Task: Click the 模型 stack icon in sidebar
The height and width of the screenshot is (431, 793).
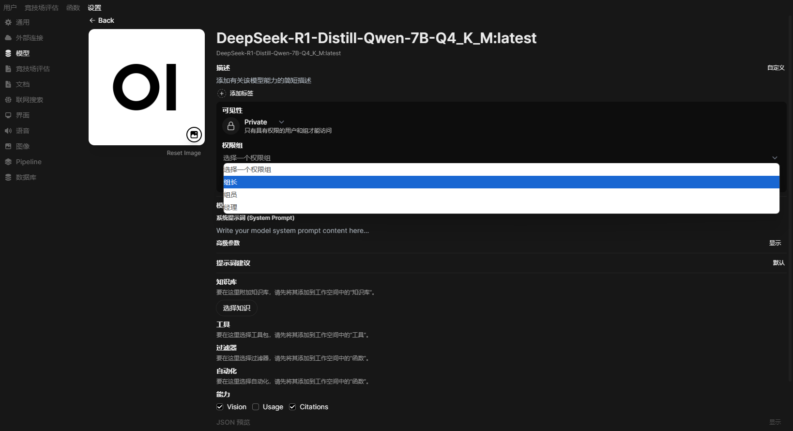Action: tap(8, 53)
